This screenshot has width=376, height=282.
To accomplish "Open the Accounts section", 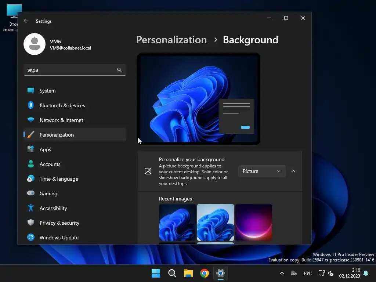I will (x=75, y=164).
